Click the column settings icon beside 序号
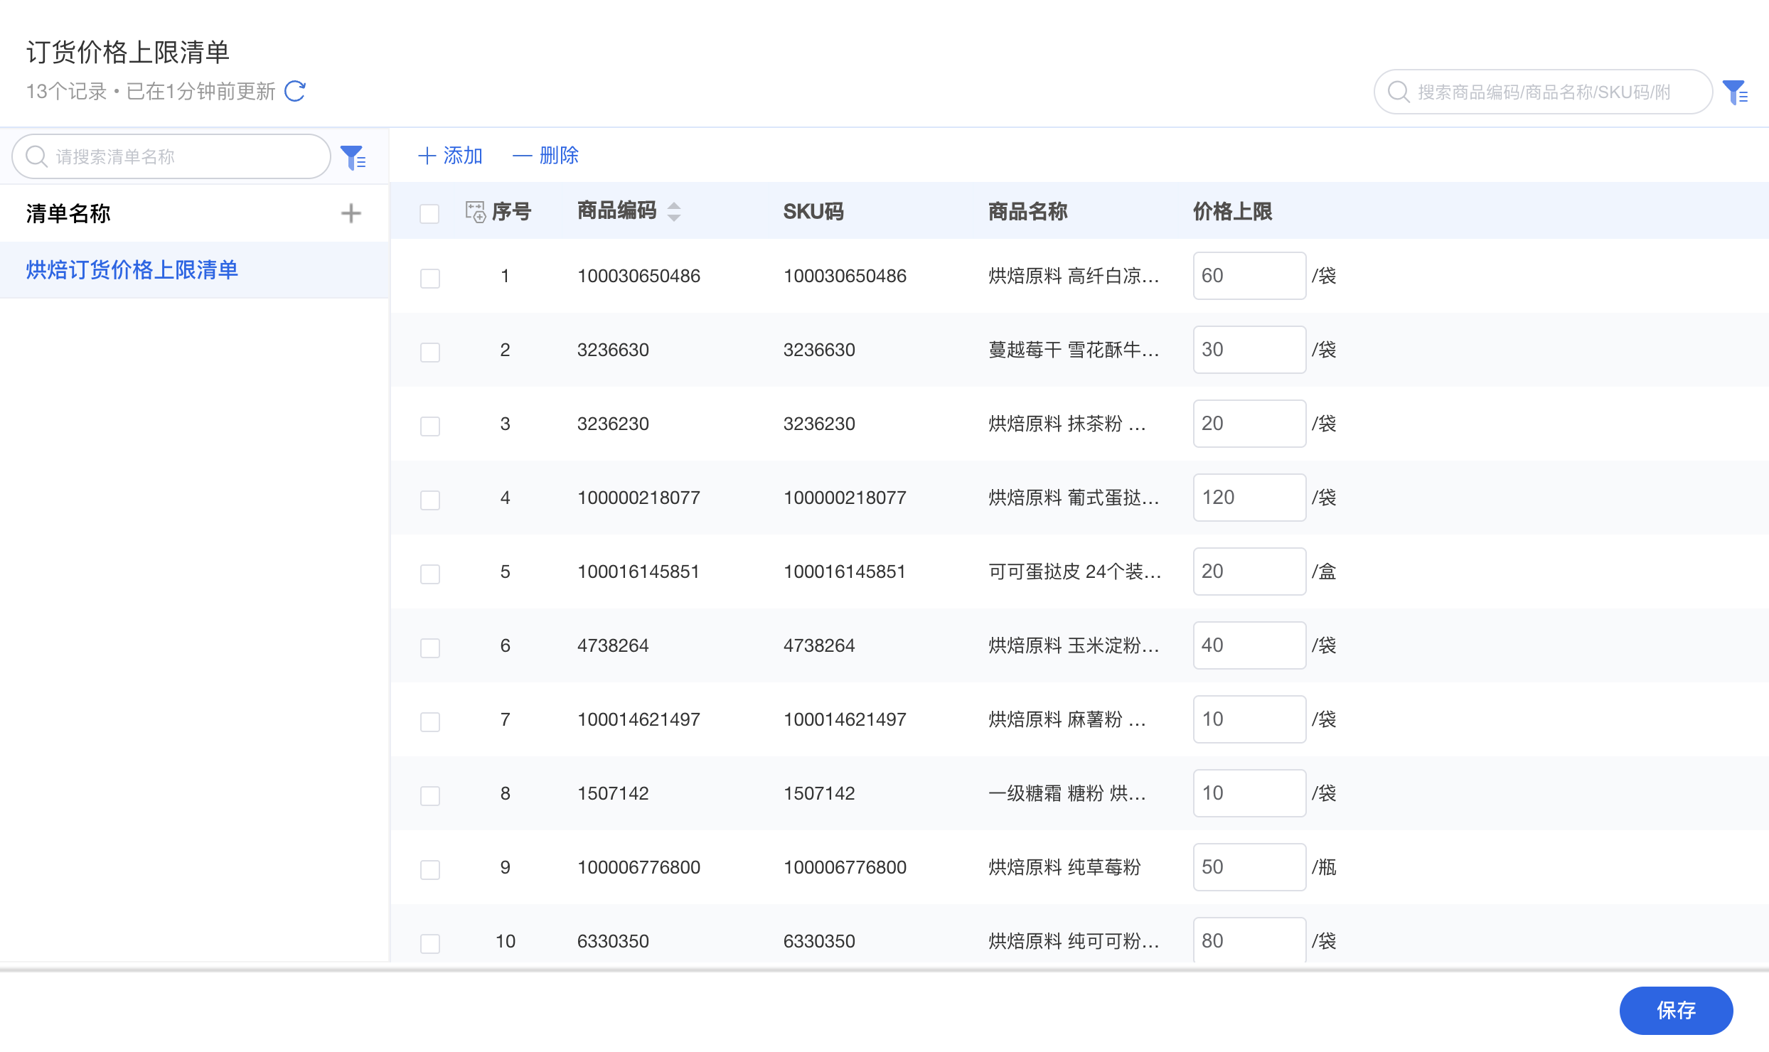This screenshot has height=1052, width=1769. (475, 212)
